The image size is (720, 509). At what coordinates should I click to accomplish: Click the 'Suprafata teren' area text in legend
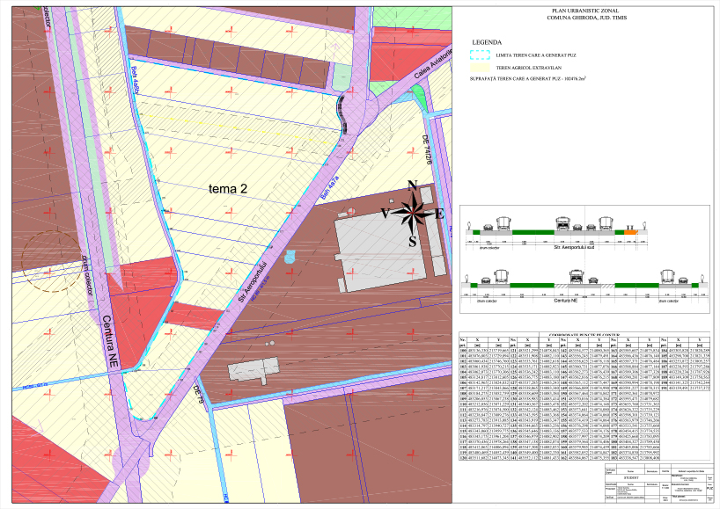pyautogui.click(x=529, y=79)
